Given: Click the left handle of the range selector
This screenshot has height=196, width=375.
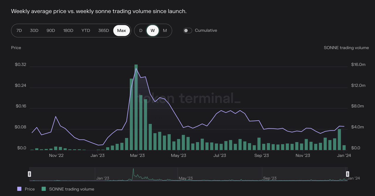Looking at the screenshot, I should pos(29,174).
